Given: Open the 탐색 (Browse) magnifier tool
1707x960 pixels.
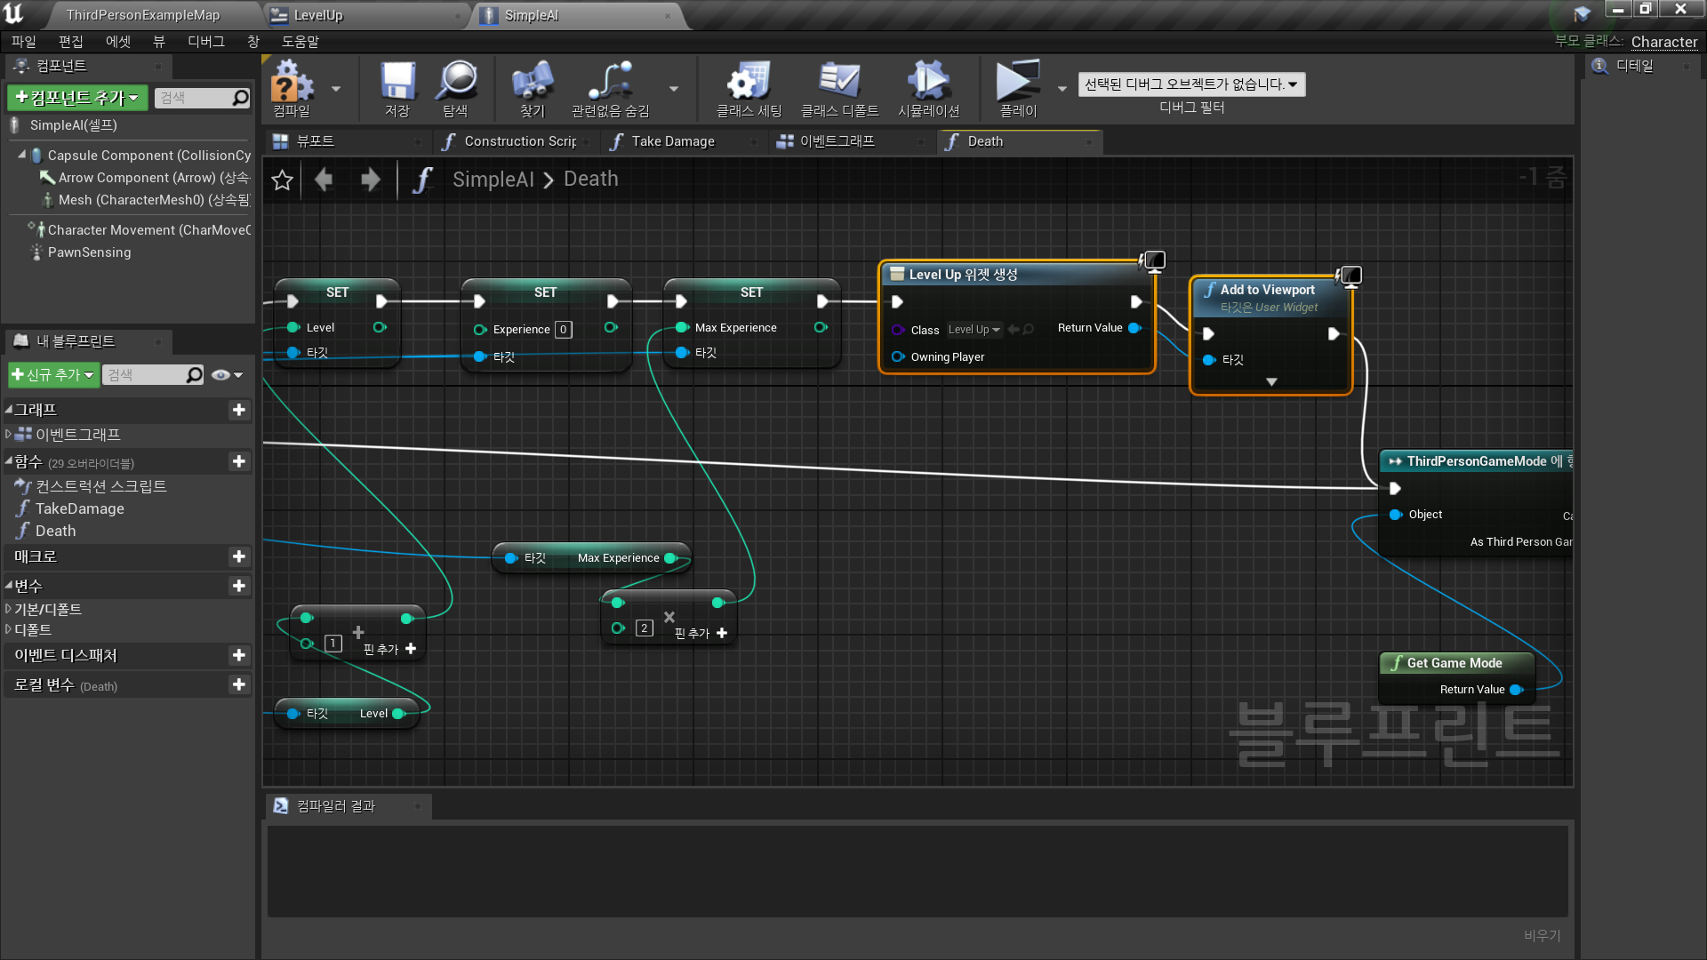Looking at the screenshot, I should tap(456, 82).
